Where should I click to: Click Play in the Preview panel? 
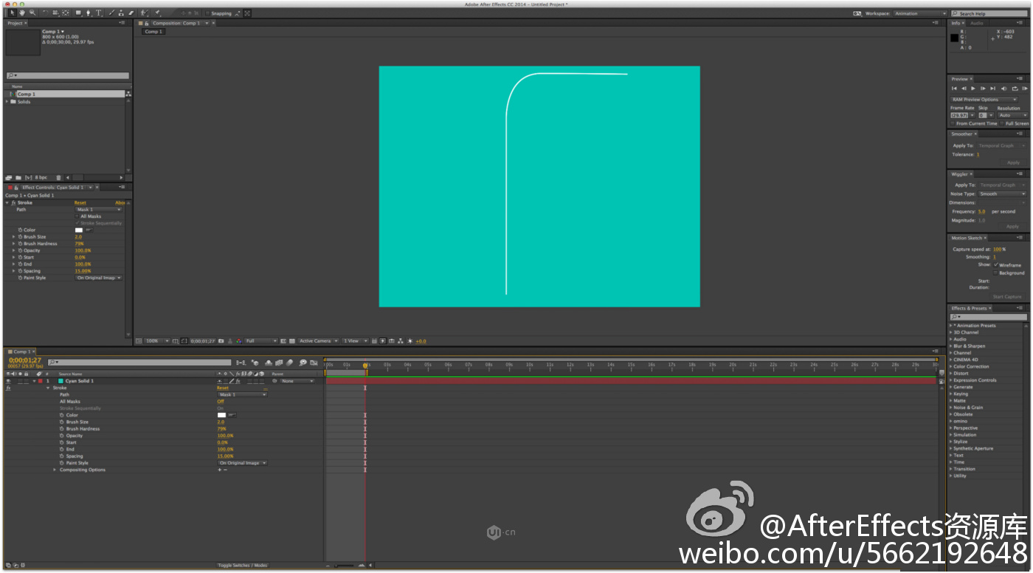click(973, 89)
